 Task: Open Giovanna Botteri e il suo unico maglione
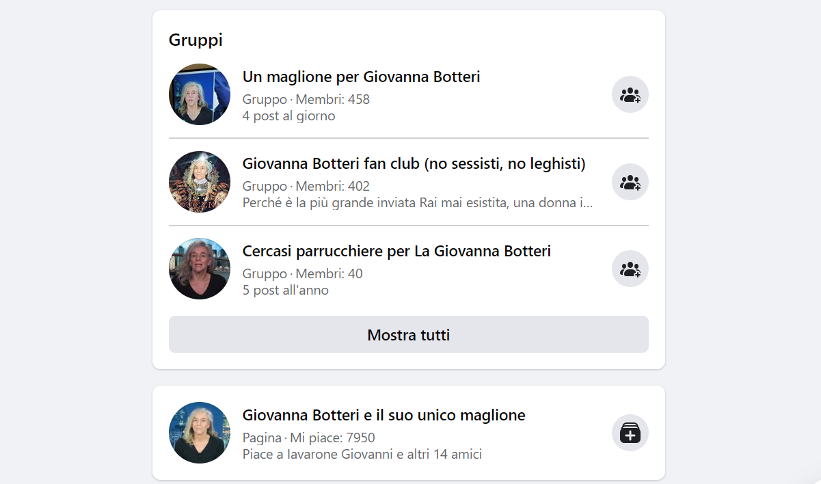point(383,415)
